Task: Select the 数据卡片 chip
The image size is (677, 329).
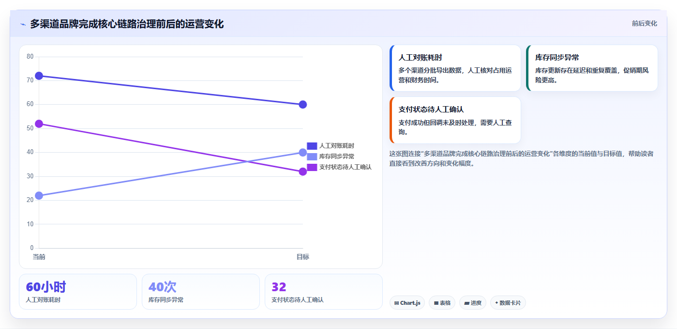Action: 508,303
